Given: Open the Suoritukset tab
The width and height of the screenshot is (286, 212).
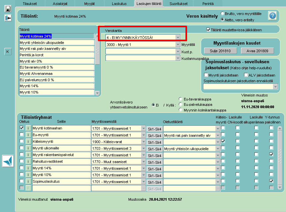Looking at the screenshot, I should click(178, 4).
